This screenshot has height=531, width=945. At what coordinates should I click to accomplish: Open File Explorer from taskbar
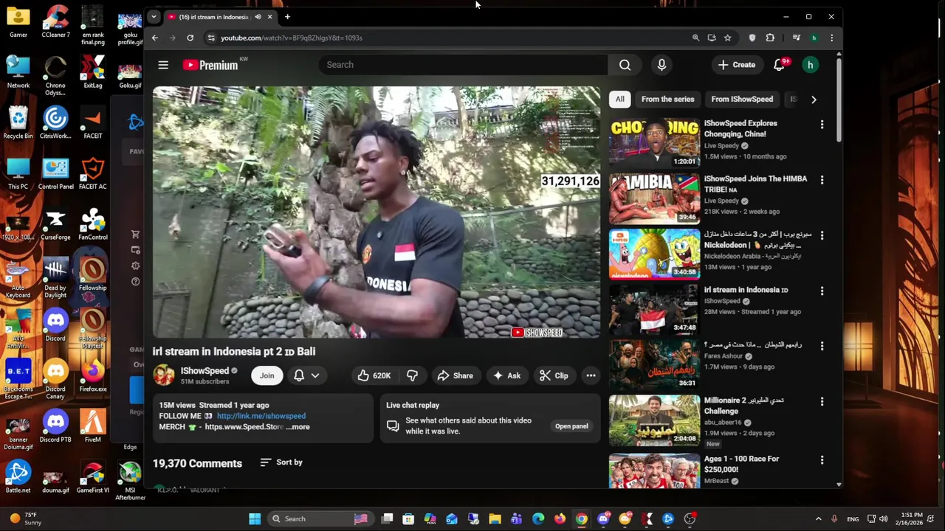(x=495, y=518)
